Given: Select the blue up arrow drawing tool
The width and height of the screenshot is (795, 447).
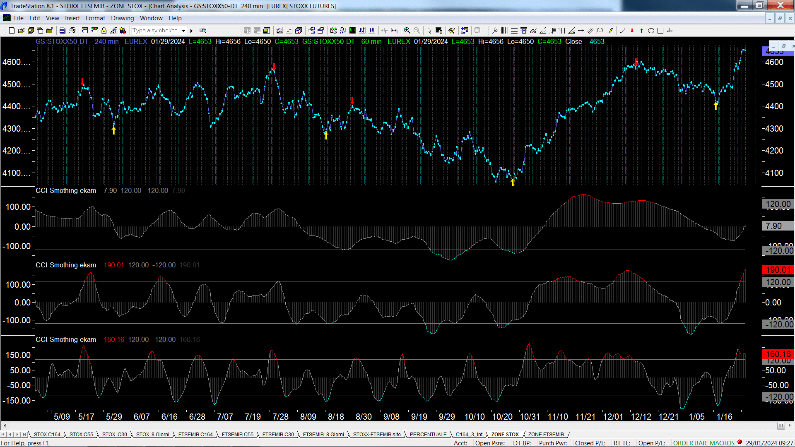Looking at the screenshot, I should [x=641, y=31].
